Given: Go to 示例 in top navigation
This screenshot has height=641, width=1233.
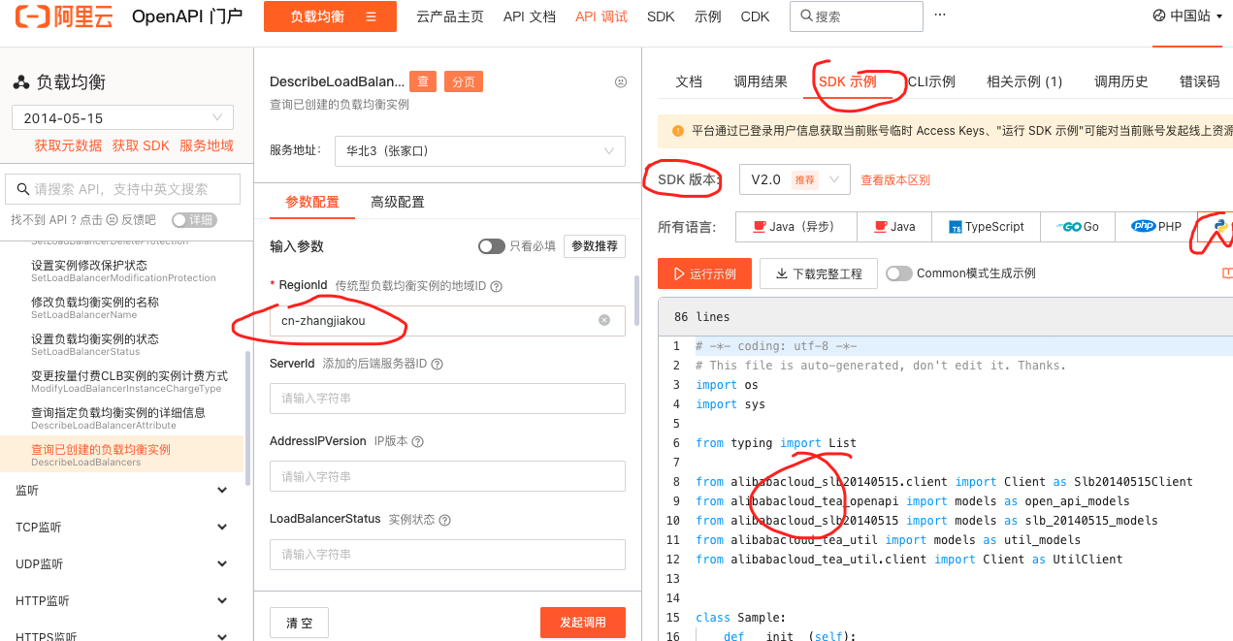Looking at the screenshot, I should tap(708, 16).
